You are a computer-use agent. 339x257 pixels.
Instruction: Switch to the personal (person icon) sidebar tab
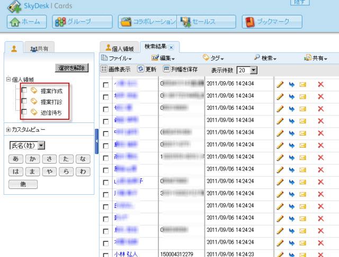[x=14, y=48]
